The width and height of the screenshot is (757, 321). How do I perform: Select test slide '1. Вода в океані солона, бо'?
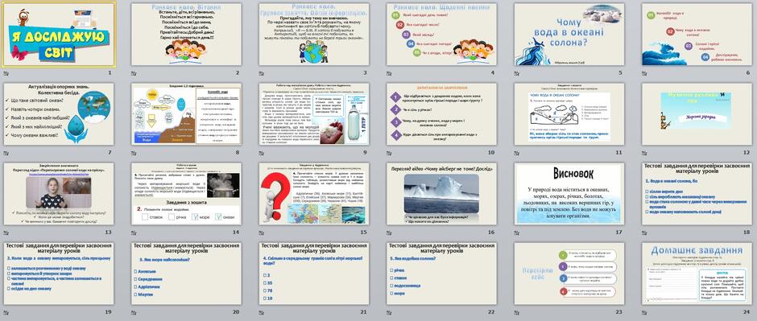[697, 193]
